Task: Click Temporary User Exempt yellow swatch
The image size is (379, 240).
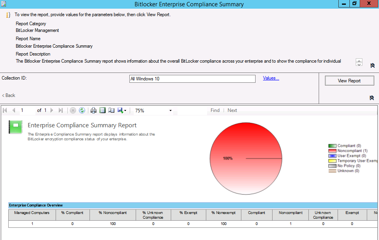Action: tap(332, 161)
